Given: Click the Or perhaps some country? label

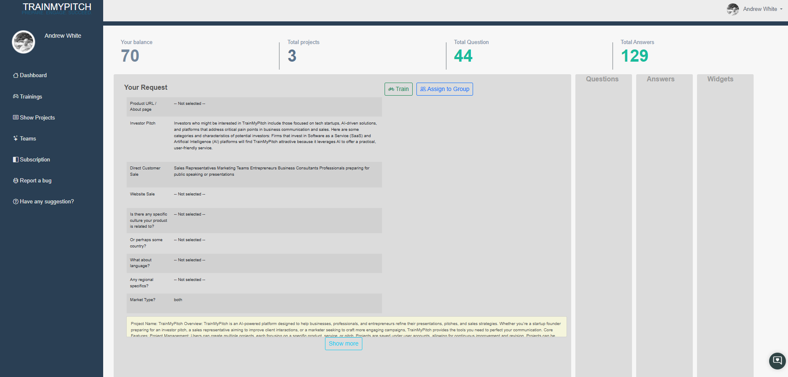Looking at the screenshot, I should pyautogui.click(x=146, y=243).
